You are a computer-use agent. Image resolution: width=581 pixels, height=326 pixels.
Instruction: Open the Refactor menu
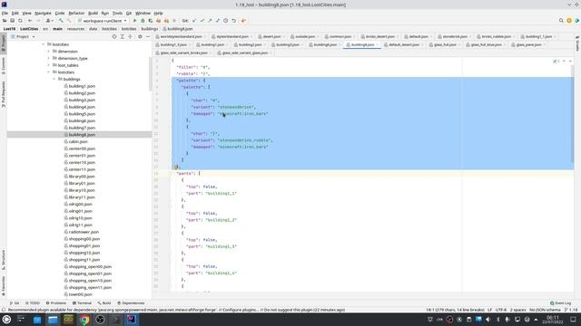point(76,13)
